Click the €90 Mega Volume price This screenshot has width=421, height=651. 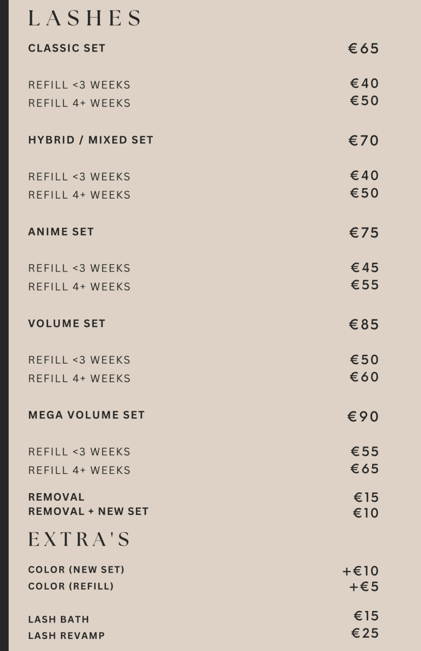(363, 416)
